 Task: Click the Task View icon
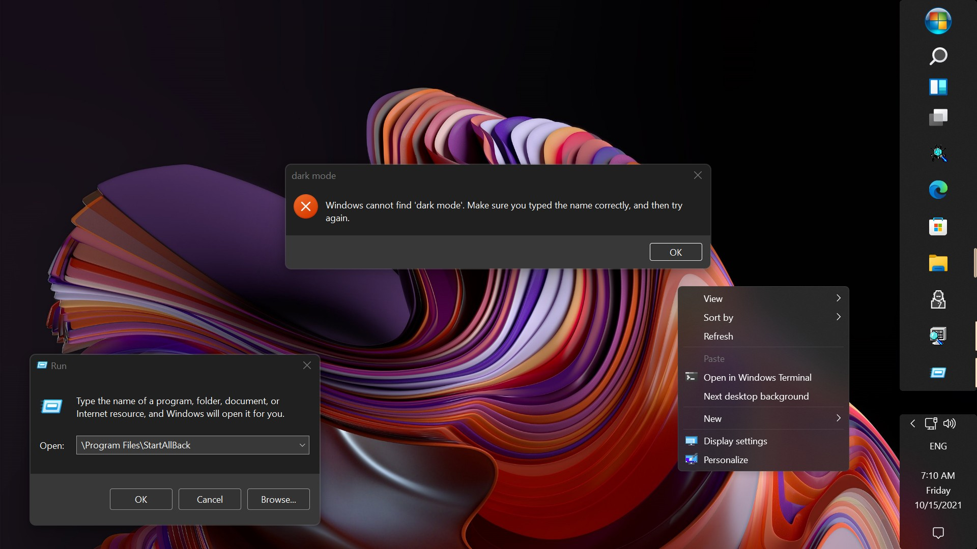tap(938, 117)
